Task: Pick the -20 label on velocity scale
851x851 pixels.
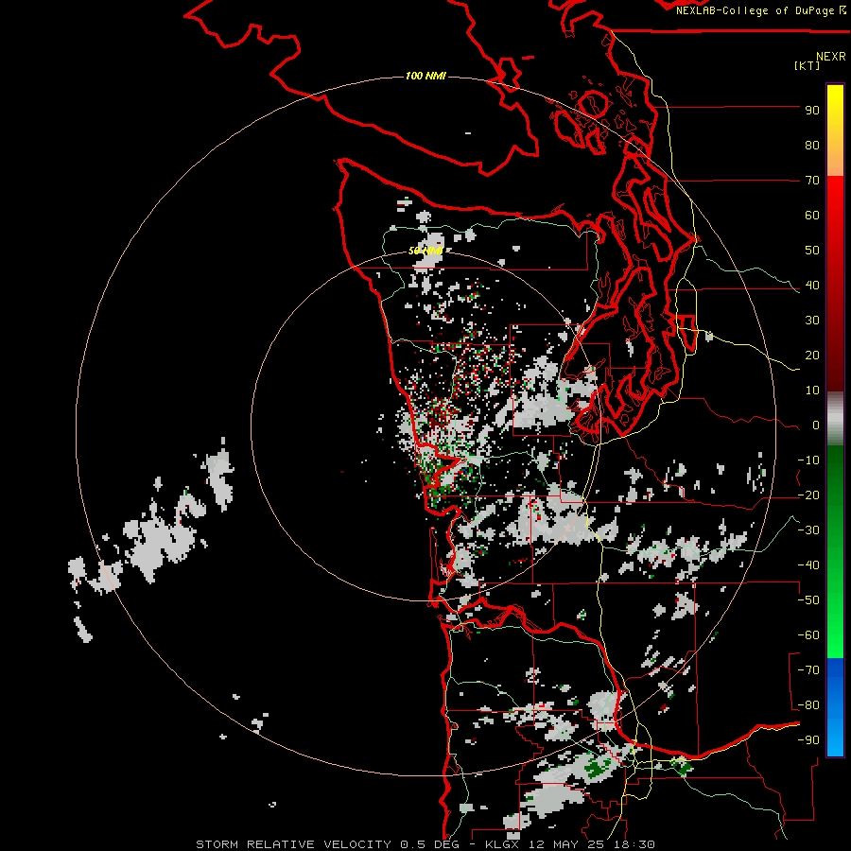Action: click(808, 495)
